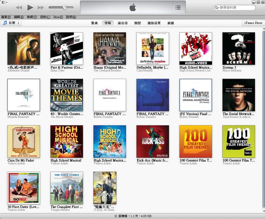Select the first High School Musical cover
This screenshot has width=265, height=219.
pyautogui.click(x=67, y=141)
